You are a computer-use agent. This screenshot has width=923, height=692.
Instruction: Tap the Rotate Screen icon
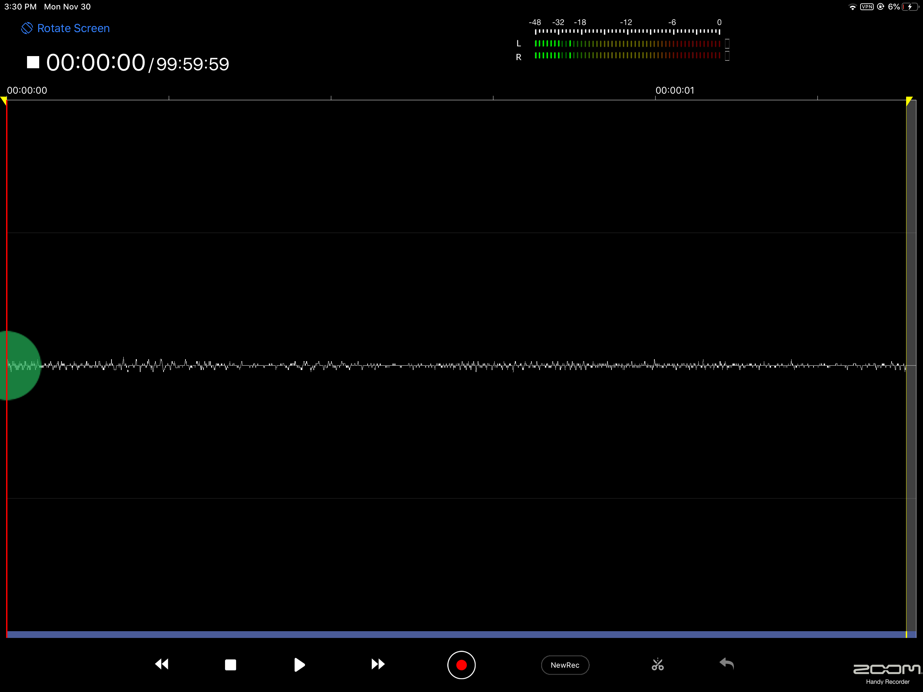27,28
